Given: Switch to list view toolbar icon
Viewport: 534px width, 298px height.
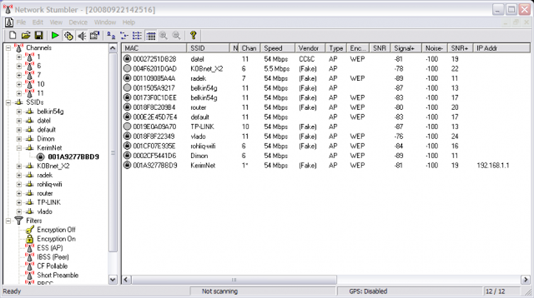Looking at the screenshot, I should 137,35.
